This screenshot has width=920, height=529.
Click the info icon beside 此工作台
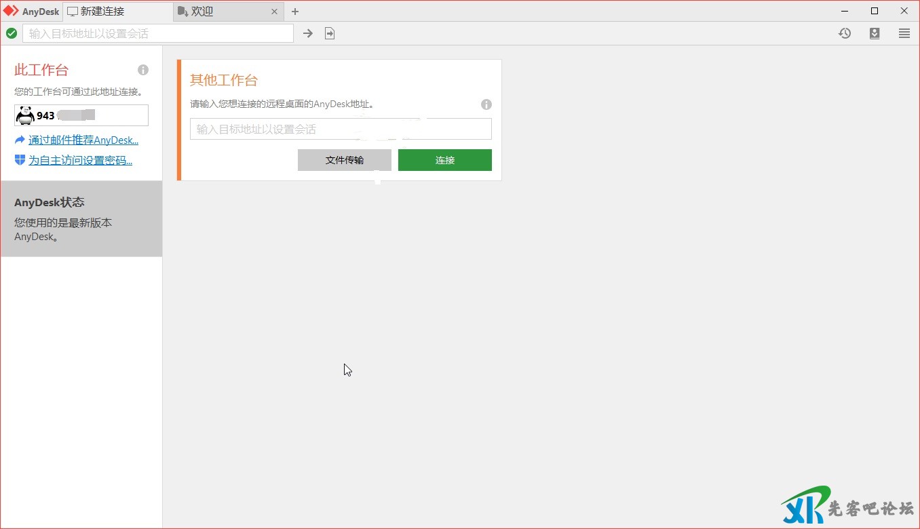[x=143, y=70]
